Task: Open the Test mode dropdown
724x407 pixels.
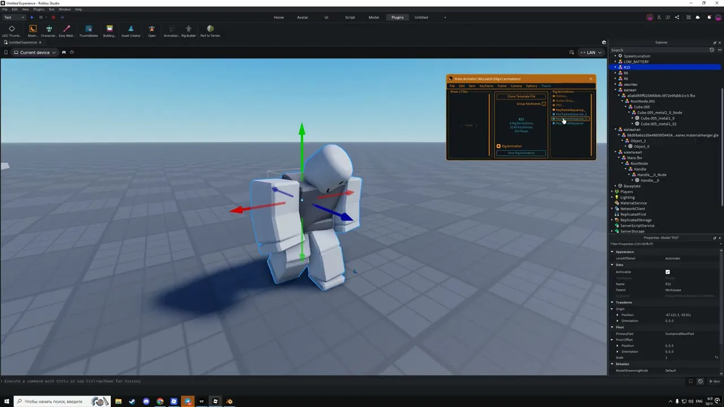Action: coord(14,18)
